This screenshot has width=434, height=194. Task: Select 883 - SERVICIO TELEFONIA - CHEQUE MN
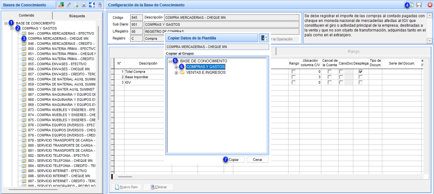point(60,160)
